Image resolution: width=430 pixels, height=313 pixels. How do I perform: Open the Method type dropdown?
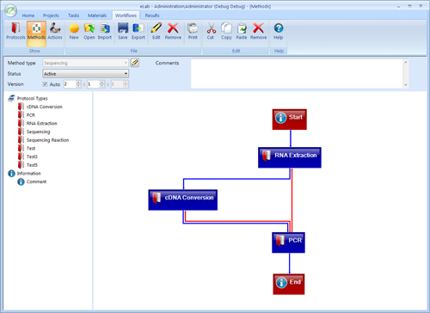coord(85,63)
